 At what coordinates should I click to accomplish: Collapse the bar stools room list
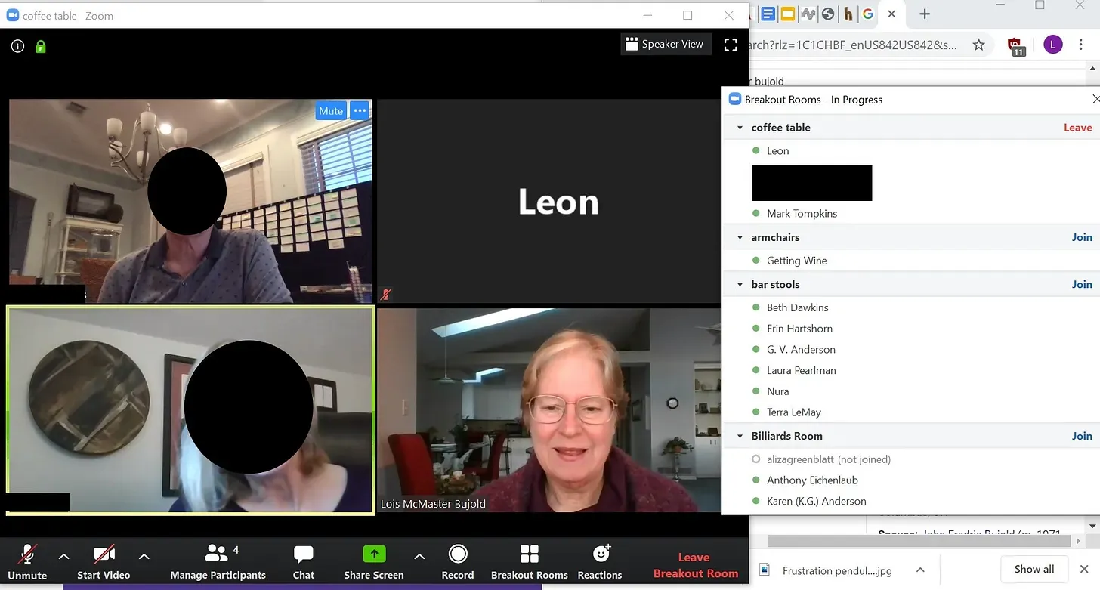740,285
